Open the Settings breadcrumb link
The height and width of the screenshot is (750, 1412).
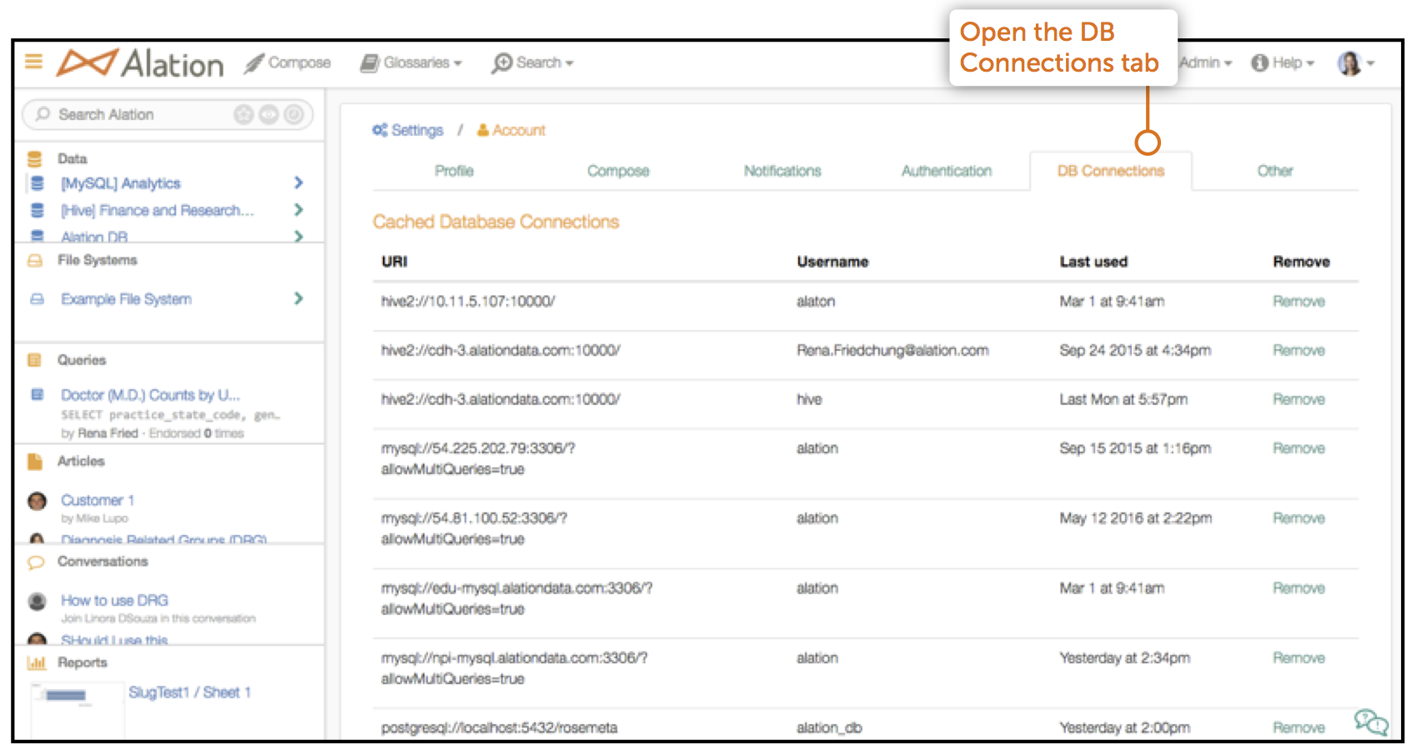point(408,130)
